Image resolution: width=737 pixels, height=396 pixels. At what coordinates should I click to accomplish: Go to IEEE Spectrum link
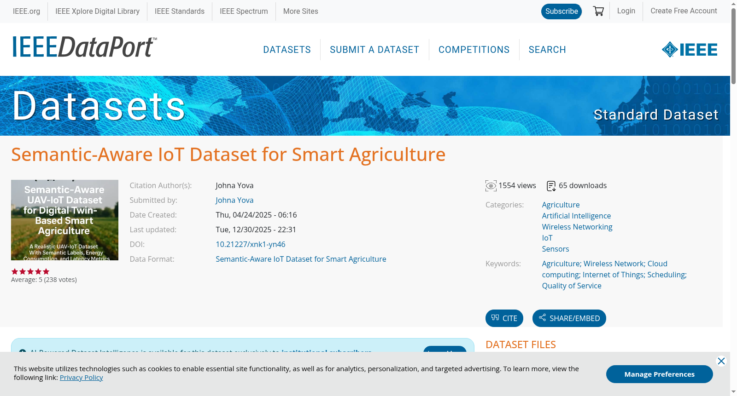(x=244, y=11)
